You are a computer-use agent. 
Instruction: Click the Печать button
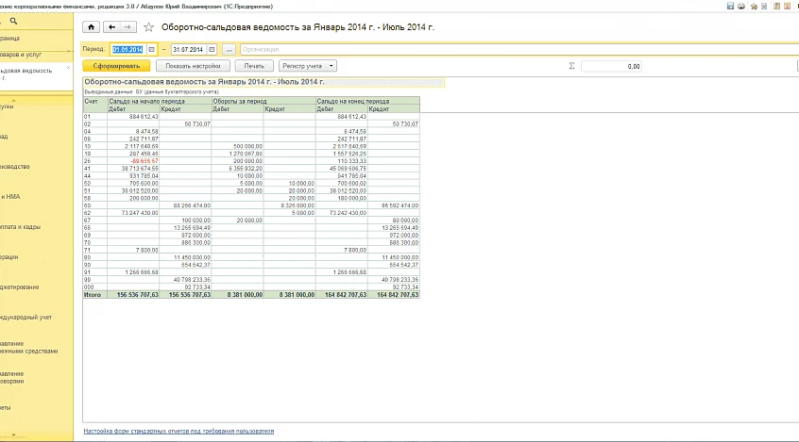coord(254,66)
